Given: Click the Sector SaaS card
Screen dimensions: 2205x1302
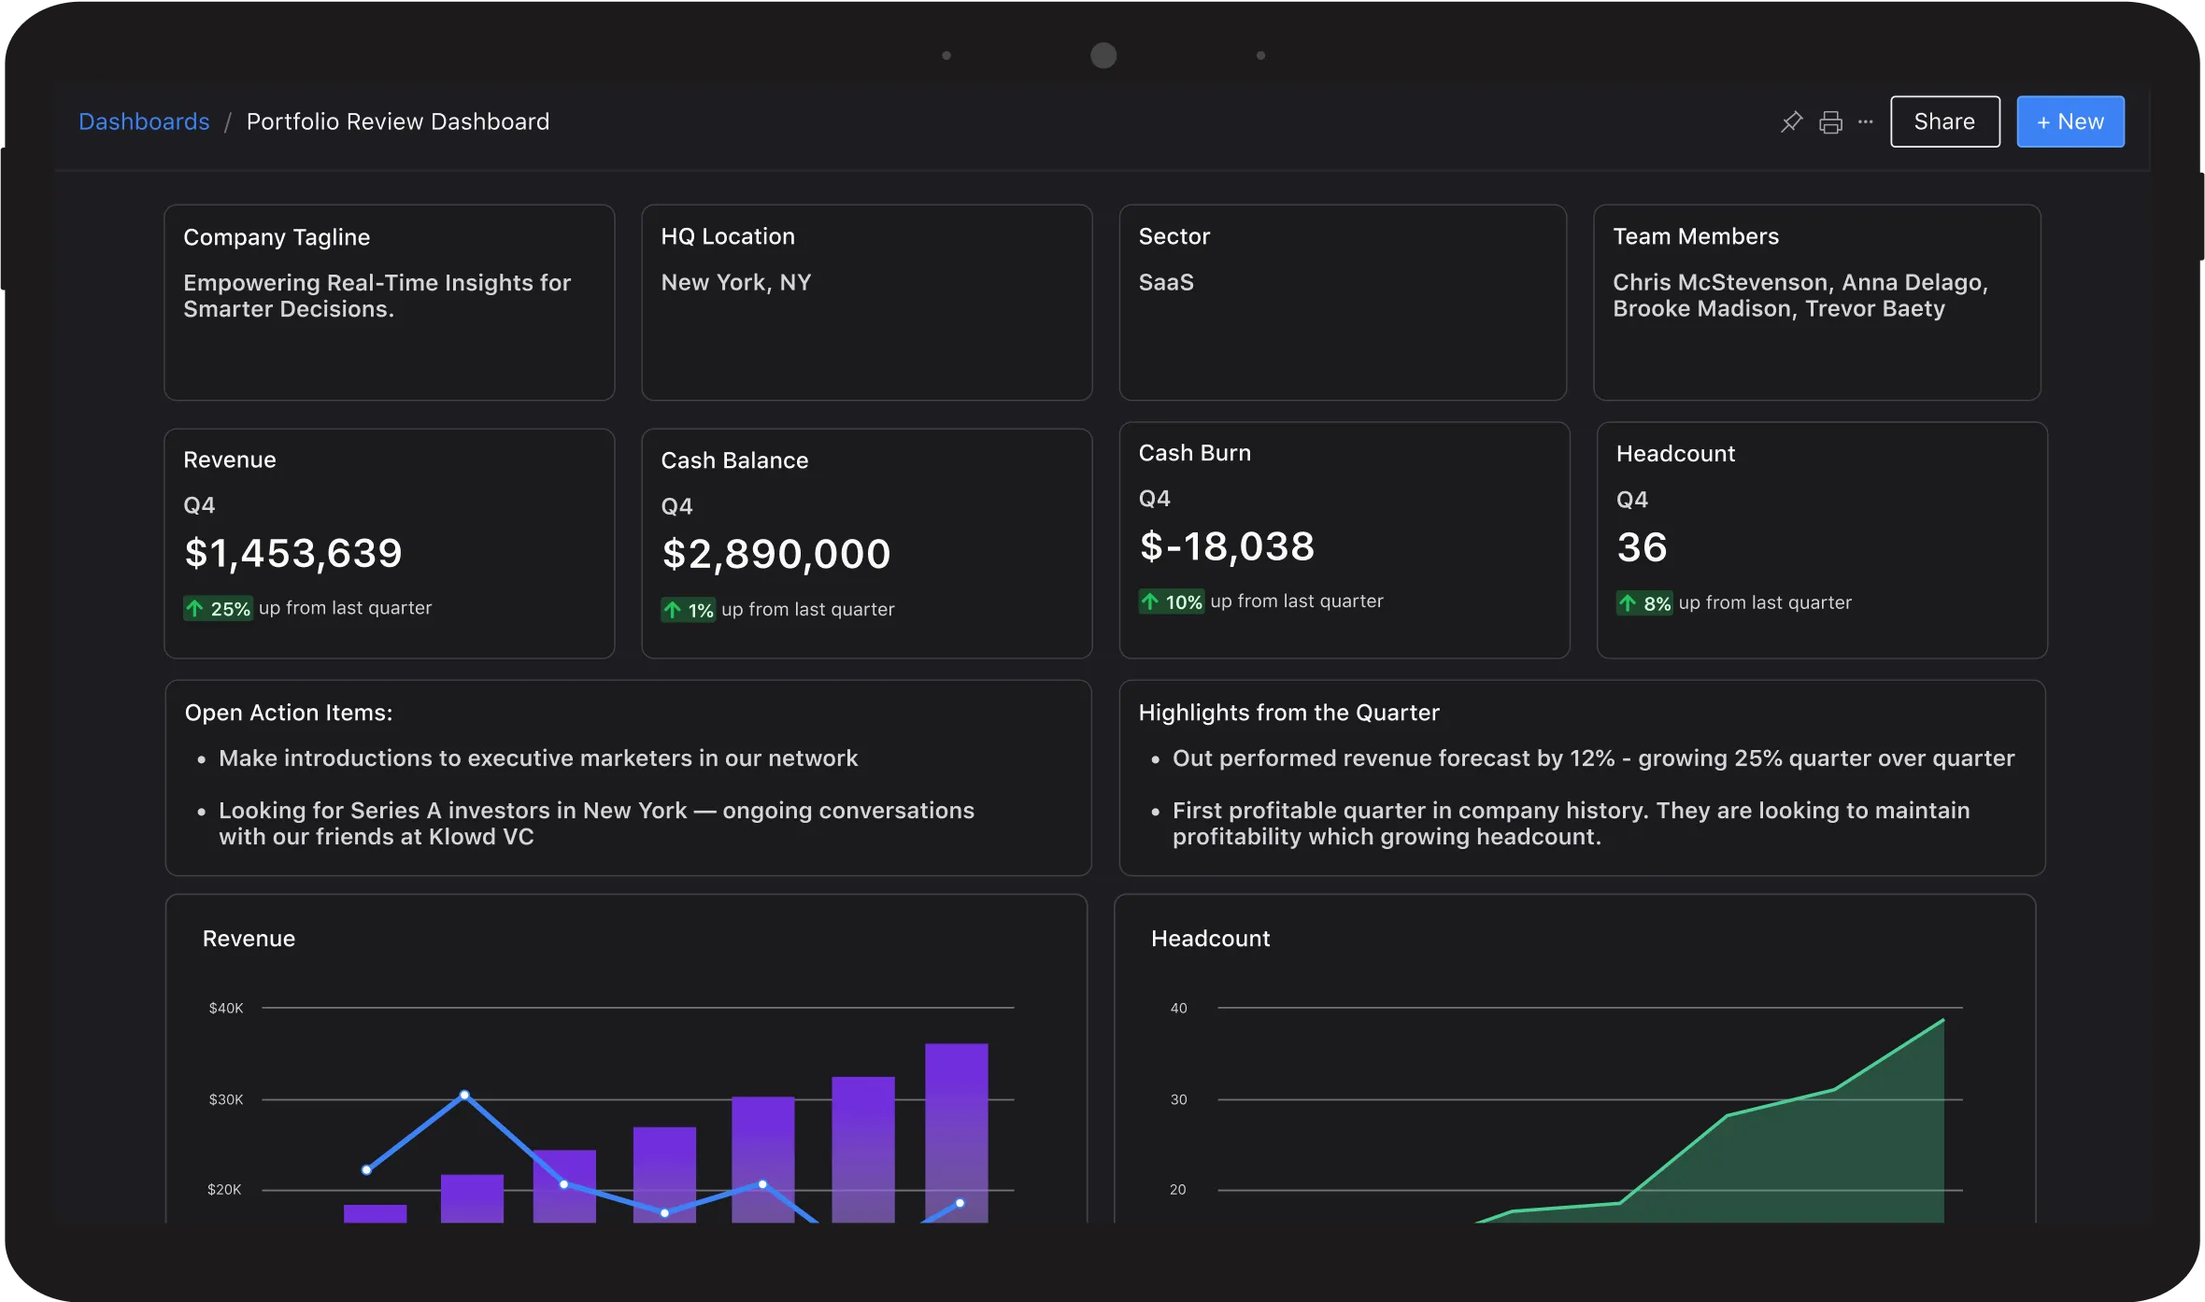Looking at the screenshot, I should click(x=1342, y=302).
